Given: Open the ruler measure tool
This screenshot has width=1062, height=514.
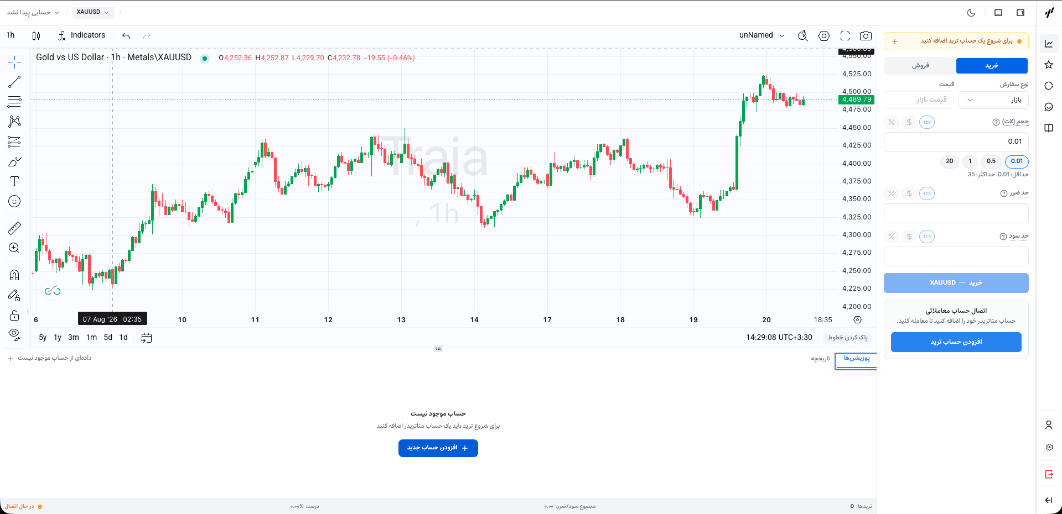Looking at the screenshot, I should coord(14,228).
